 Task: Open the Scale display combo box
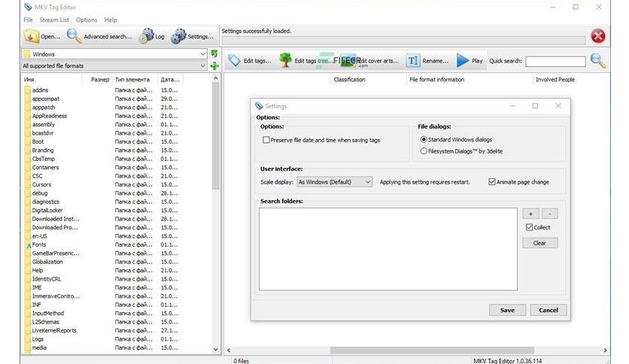(x=335, y=182)
